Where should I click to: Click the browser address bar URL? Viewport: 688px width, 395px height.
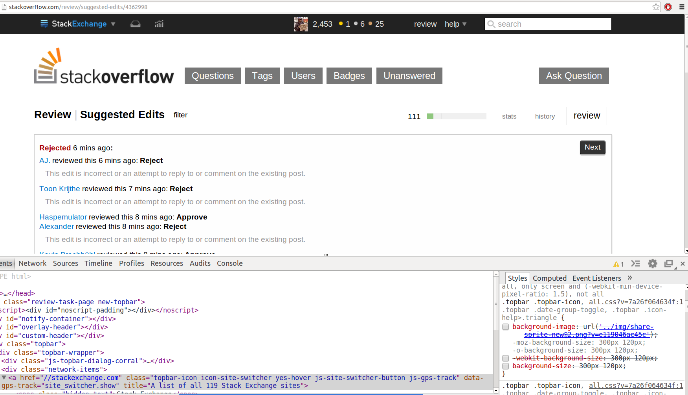(78, 7)
